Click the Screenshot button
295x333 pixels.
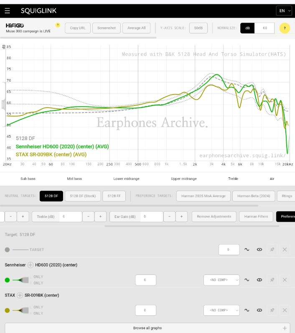tap(107, 28)
